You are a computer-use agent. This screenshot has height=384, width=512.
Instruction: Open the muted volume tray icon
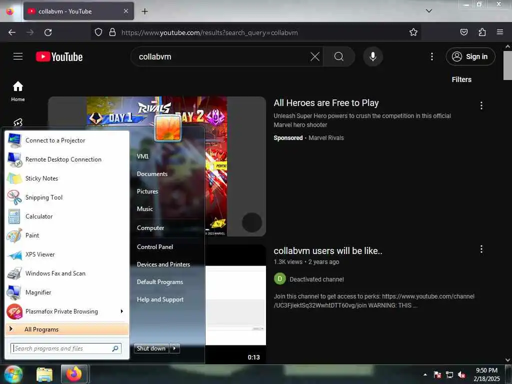point(461,375)
